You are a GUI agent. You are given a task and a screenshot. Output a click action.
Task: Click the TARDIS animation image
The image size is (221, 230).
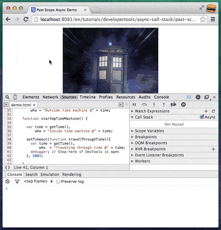(x=110, y=60)
